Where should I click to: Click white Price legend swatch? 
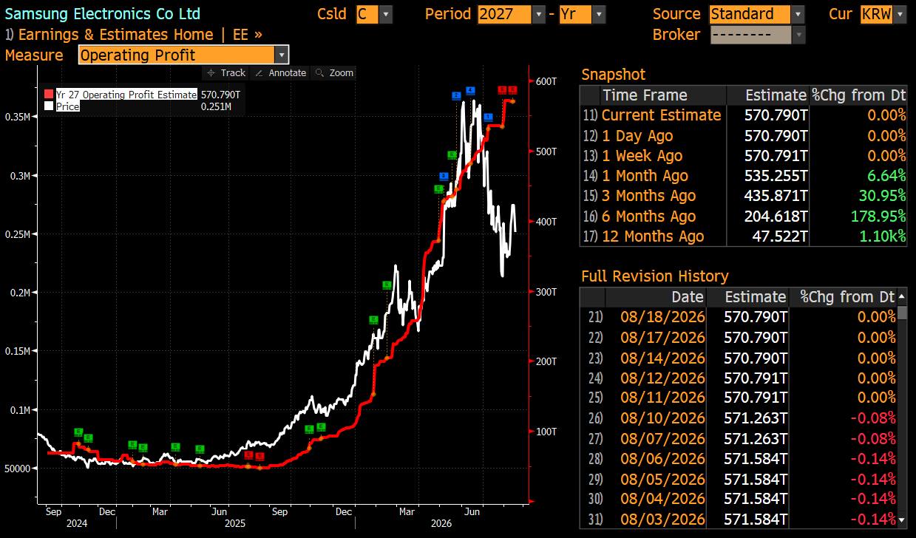49,106
